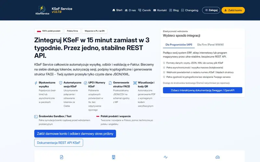Image resolution: width=260 pixels, height=162 pixels.
Task: Click the document icon by Generowanie struktur FA(3)
Action: (110, 83)
